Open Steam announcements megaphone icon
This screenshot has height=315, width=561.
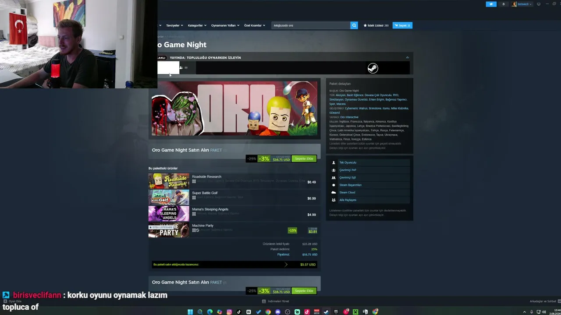pos(491,4)
